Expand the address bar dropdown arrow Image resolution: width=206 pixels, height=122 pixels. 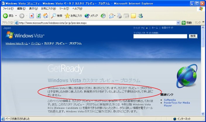point(178,23)
